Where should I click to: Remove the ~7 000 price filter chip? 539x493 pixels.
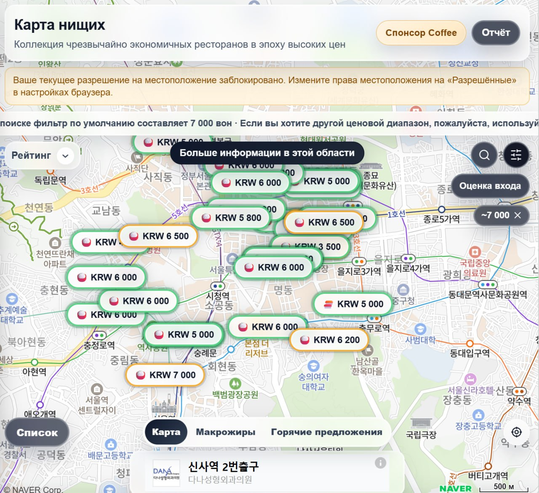(518, 216)
